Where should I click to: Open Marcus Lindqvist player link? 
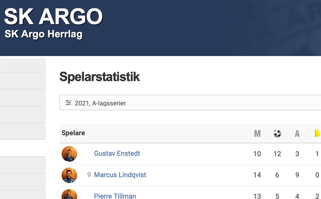pos(120,175)
